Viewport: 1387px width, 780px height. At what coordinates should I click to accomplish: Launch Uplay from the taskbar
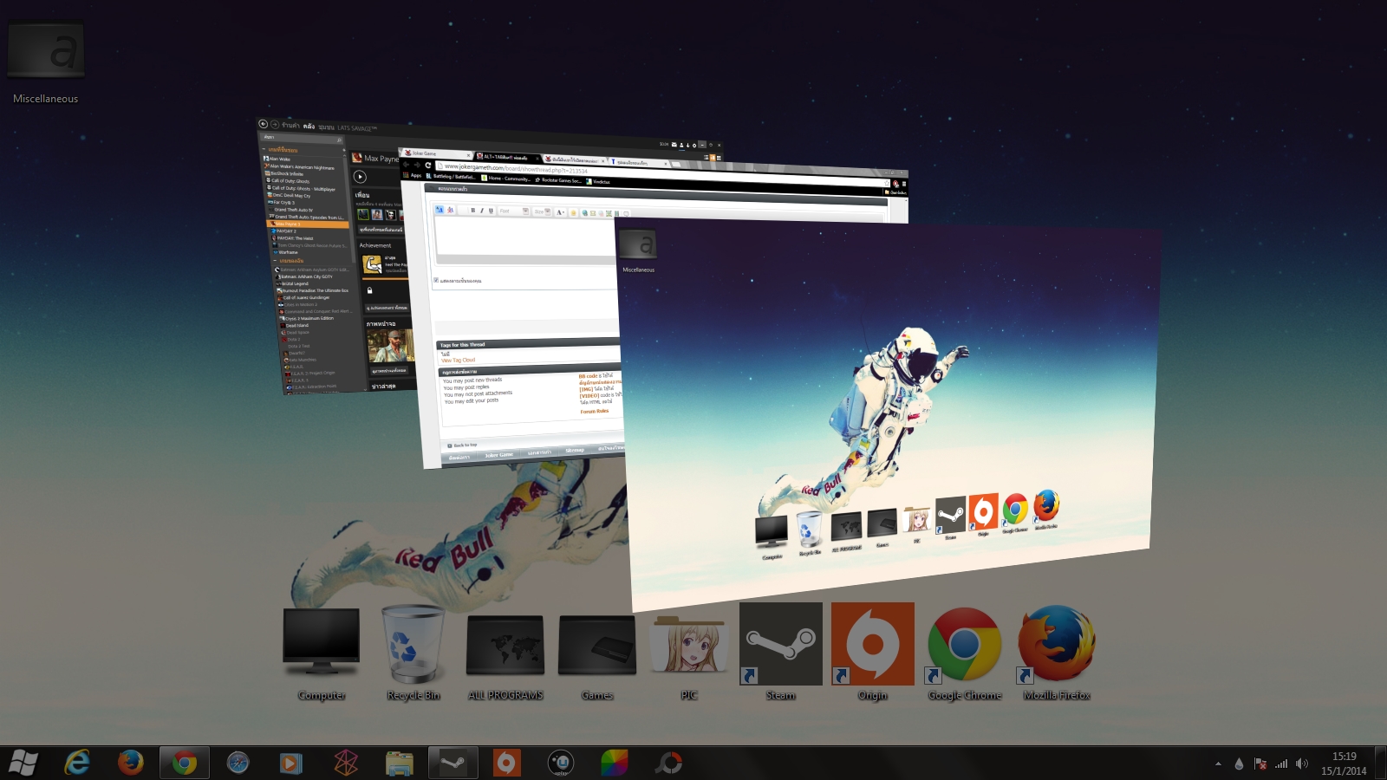pos(561,764)
